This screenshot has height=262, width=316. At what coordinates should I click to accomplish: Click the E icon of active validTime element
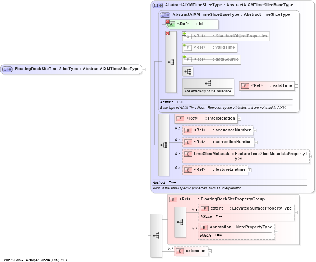(245, 86)
